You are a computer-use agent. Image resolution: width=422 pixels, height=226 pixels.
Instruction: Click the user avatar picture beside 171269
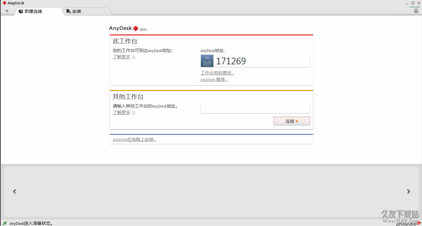[207, 61]
